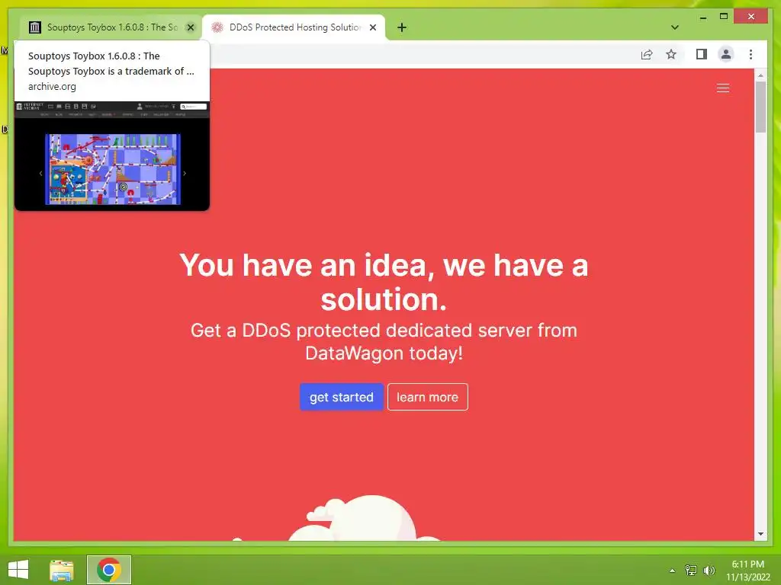781x585 pixels.
Task: Close the DDoS Protected Hosting tab
Action: 372,27
